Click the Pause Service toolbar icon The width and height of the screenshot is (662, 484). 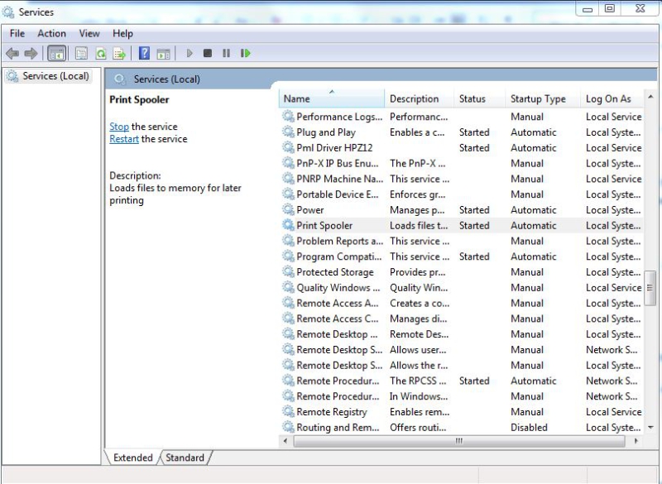(x=226, y=54)
